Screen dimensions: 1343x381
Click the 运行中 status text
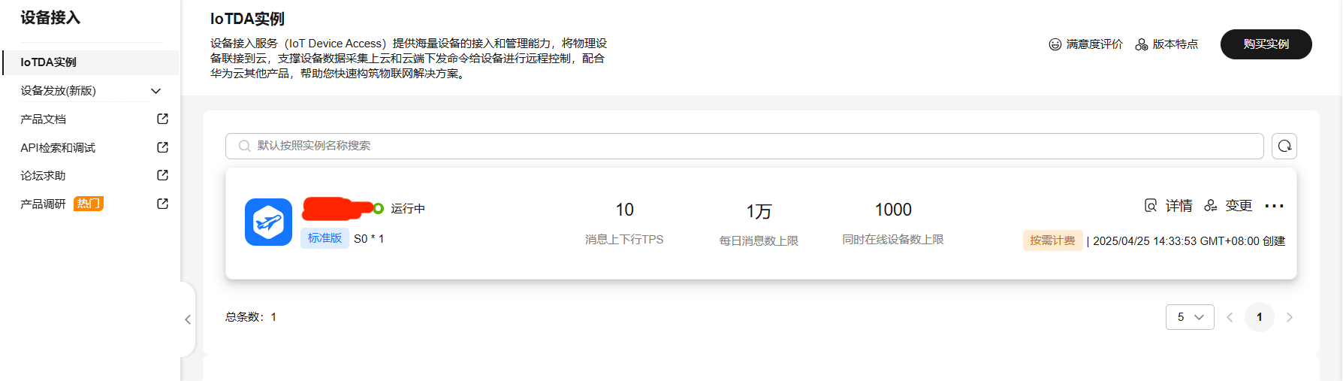point(408,208)
